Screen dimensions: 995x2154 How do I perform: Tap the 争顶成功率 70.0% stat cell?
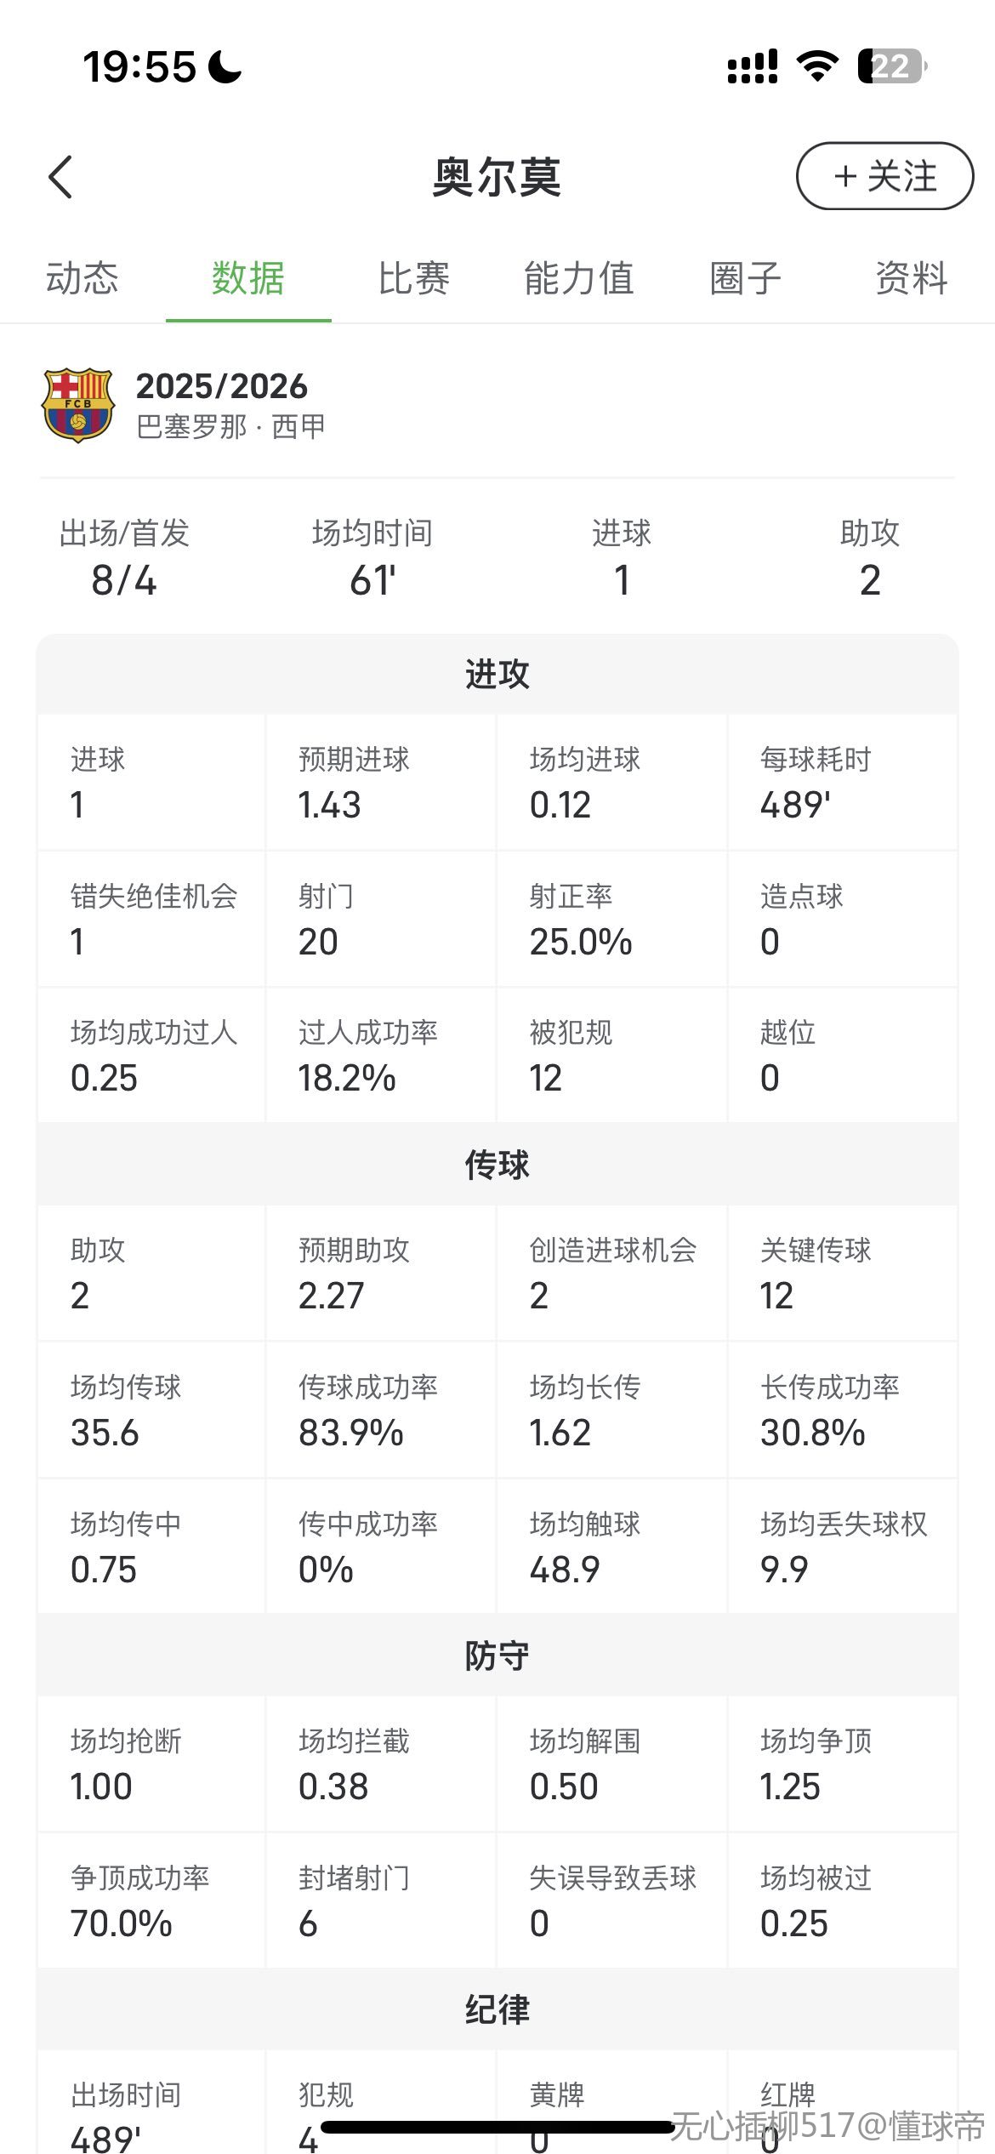click(151, 1900)
